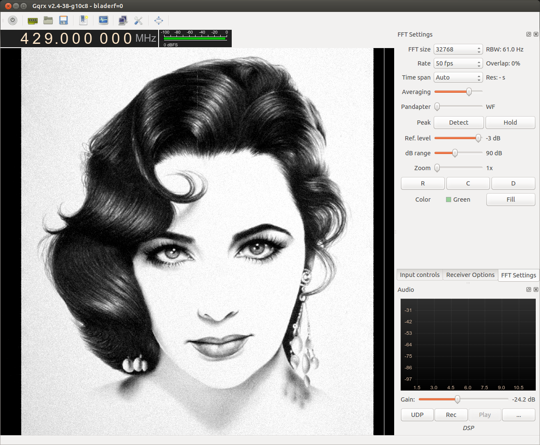Viewport: 540px width, 445px height.
Task: Toggle the UDP audio streaming button
Action: pos(417,415)
